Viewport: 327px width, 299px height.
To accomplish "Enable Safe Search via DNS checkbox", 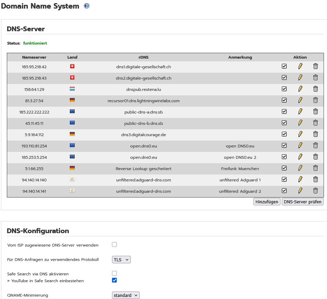I will [114, 273].
